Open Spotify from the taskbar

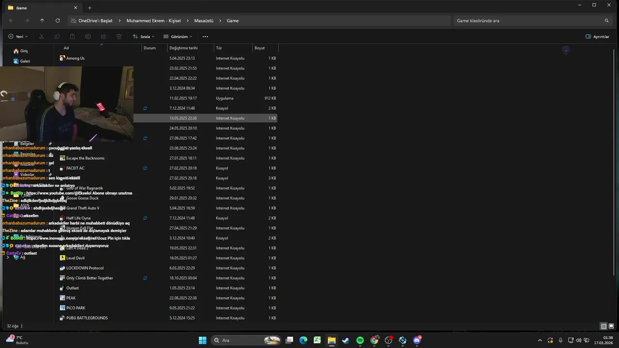[x=360, y=340]
